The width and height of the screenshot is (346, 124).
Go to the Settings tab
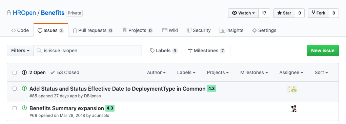tap(264, 30)
